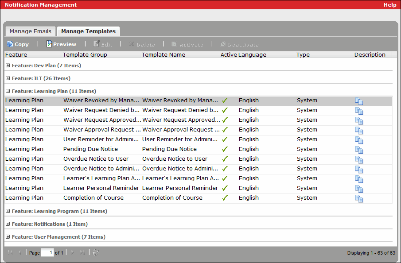
Task: Toggle active status on Completion of Course
Action: coord(225,197)
